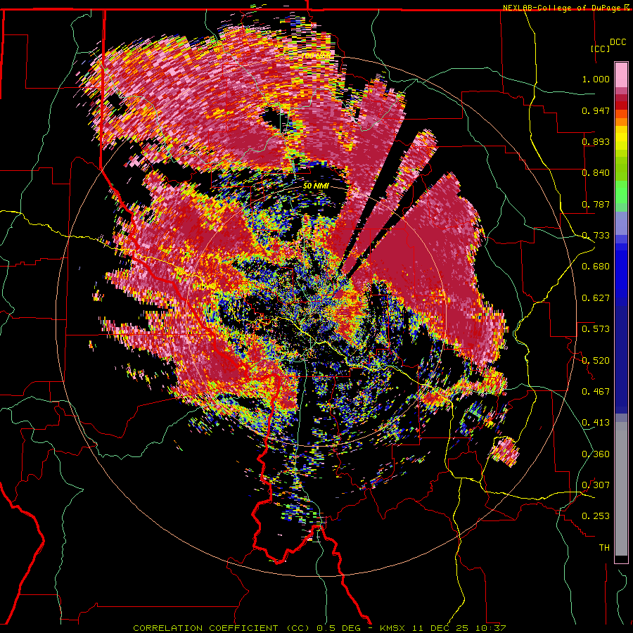Screen dimensions: 633x633
Task: Click the 100 NMI range ring label
Action: point(316,56)
